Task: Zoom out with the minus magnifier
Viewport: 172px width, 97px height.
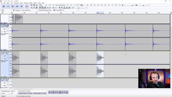Action: pos(62,8)
